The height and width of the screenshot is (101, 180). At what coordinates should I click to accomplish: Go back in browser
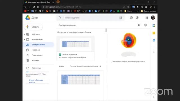pos(25,7)
